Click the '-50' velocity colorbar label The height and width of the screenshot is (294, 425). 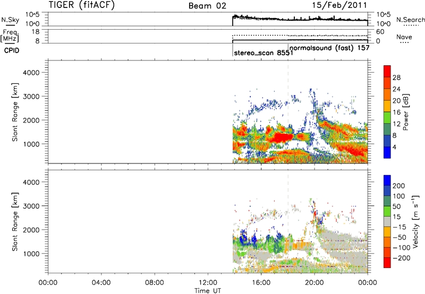point(399,237)
